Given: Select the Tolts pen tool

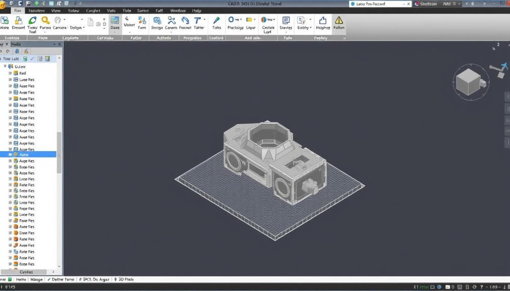Looking at the screenshot, I should tap(216, 21).
